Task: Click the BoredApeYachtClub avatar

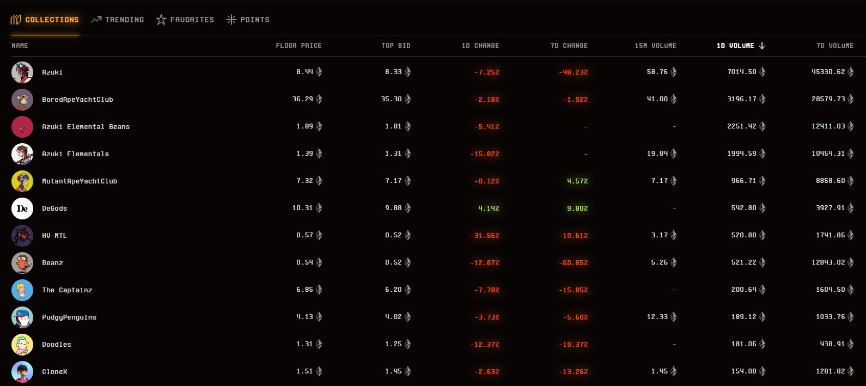Action: [x=22, y=100]
